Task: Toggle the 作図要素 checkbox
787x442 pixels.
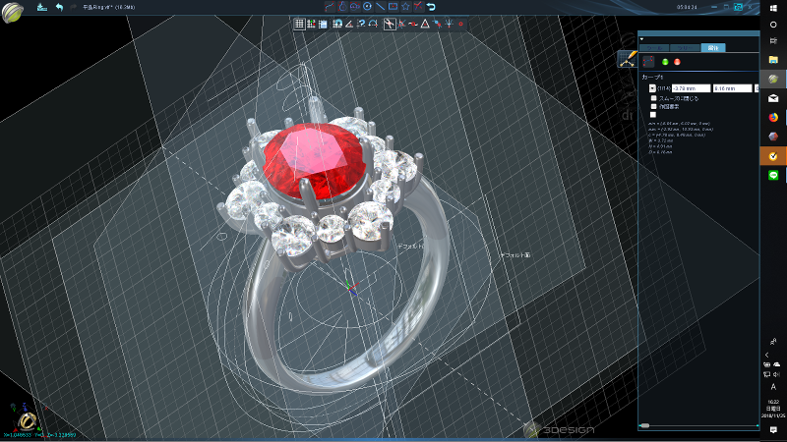Action: click(652, 106)
